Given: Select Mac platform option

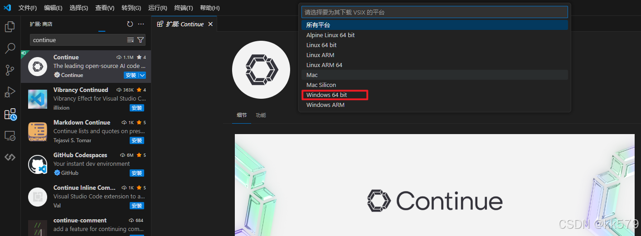Looking at the screenshot, I should (435, 75).
